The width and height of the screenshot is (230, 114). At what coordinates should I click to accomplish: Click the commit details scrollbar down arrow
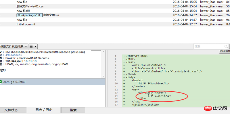103,76
